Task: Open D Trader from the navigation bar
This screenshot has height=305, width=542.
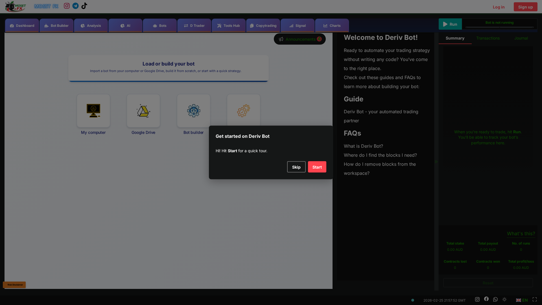Action: click(185, 25)
